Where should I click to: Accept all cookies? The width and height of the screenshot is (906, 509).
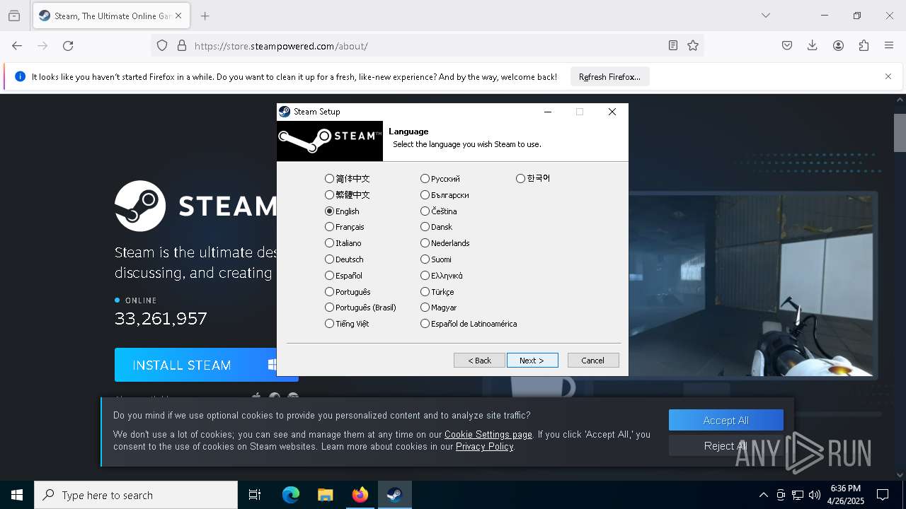726,420
